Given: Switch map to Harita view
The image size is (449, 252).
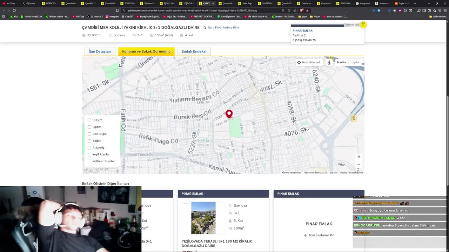Looking at the screenshot, I should pyautogui.click(x=341, y=62).
